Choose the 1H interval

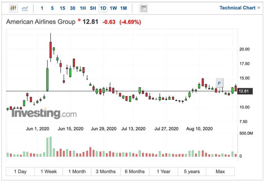pyautogui.click(x=83, y=8)
